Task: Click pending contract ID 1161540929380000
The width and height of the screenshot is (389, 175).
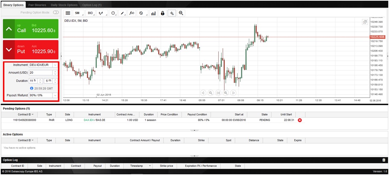Action: tap(25, 120)
